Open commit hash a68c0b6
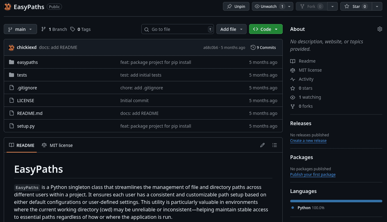 click(211, 48)
